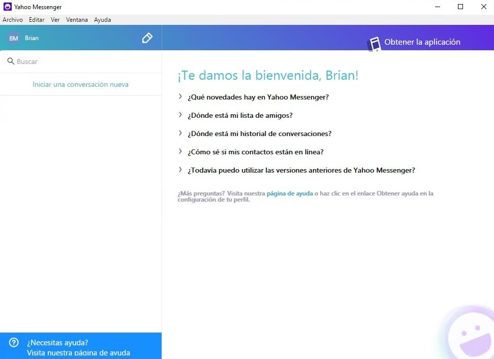
Task: Click the BM profile avatar
Action: point(14,38)
